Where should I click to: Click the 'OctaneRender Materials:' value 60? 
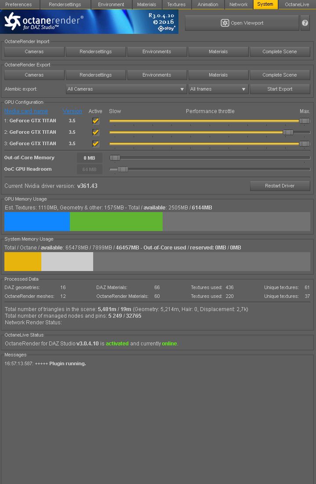pos(157,296)
